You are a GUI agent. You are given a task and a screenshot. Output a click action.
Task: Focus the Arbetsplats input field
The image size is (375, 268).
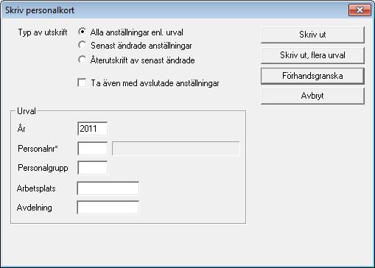tap(108, 188)
